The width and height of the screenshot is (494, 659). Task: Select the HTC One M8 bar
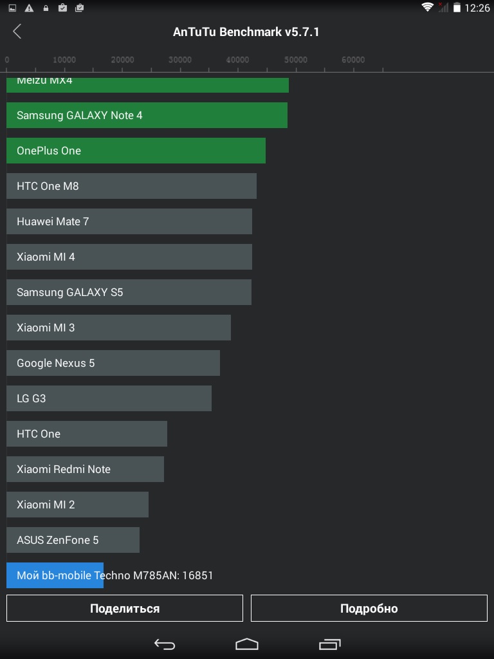click(x=131, y=186)
